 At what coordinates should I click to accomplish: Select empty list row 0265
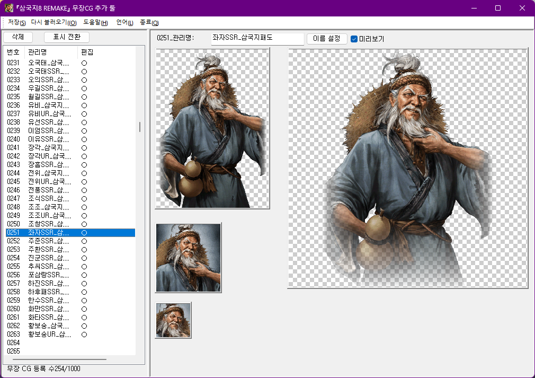[70, 351]
